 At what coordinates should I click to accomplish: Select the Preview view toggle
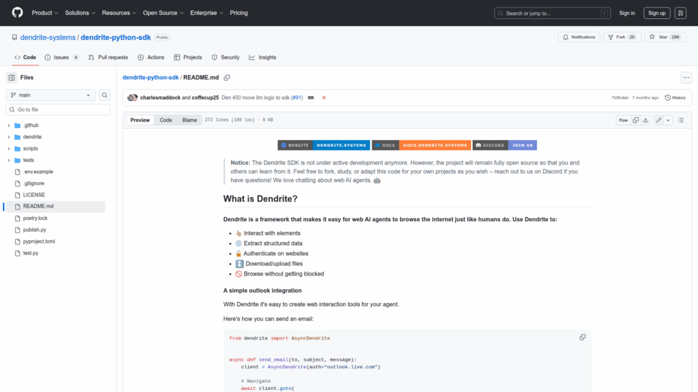tap(140, 120)
